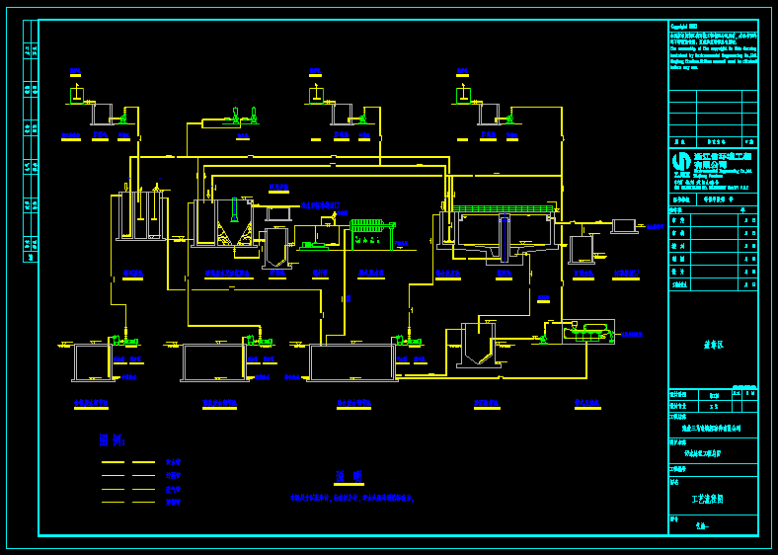The image size is (778, 555).
Task: Select the small outlet box at far right
Action: tap(624, 226)
